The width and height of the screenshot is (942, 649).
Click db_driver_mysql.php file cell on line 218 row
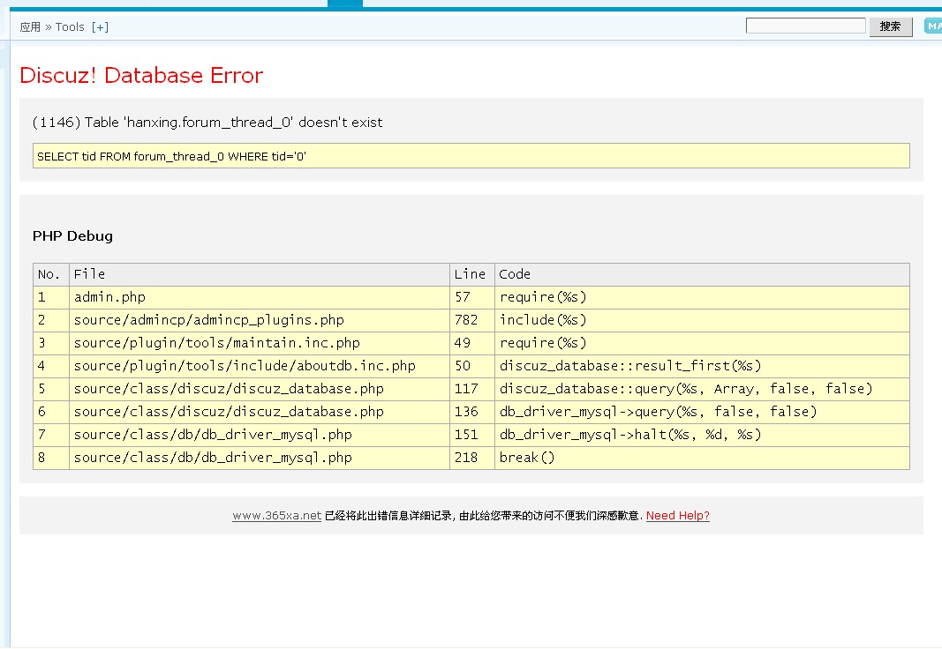[259, 458]
